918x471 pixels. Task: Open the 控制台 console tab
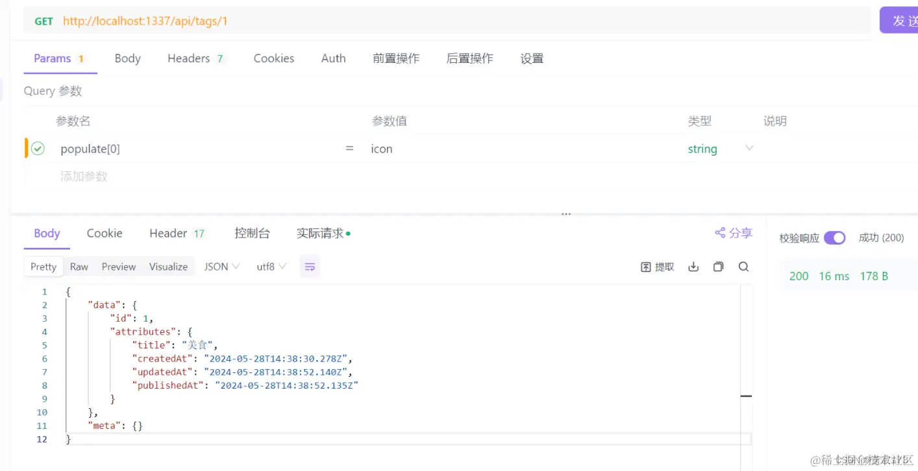[252, 234]
